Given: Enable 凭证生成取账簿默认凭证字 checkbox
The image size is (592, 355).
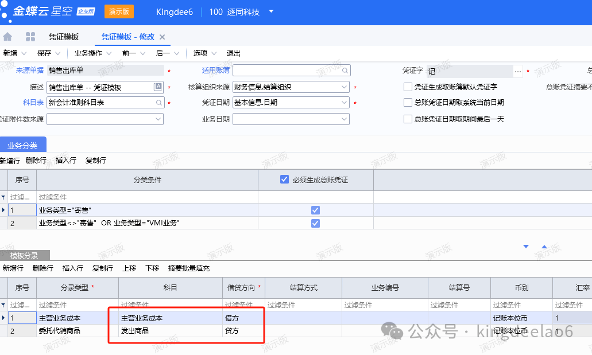Looking at the screenshot, I should point(408,87).
